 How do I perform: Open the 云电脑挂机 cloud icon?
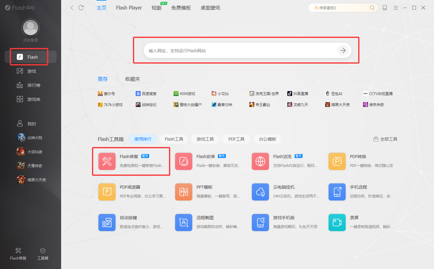point(260,192)
